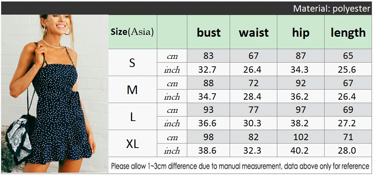The image size is (373, 175).
Task: Click the 'inch' unit label for size S
Action: pyautogui.click(x=172, y=70)
